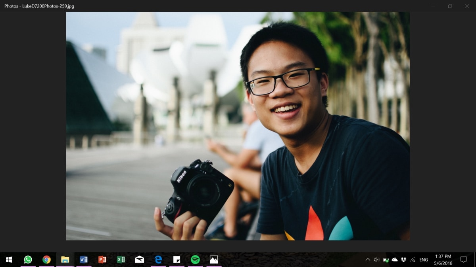This screenshot has width=476, height=267.
Task: Show battery status from the system tray
Action: coord(386,259)
